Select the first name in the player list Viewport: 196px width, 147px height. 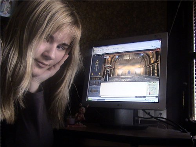tap(152, 86)
